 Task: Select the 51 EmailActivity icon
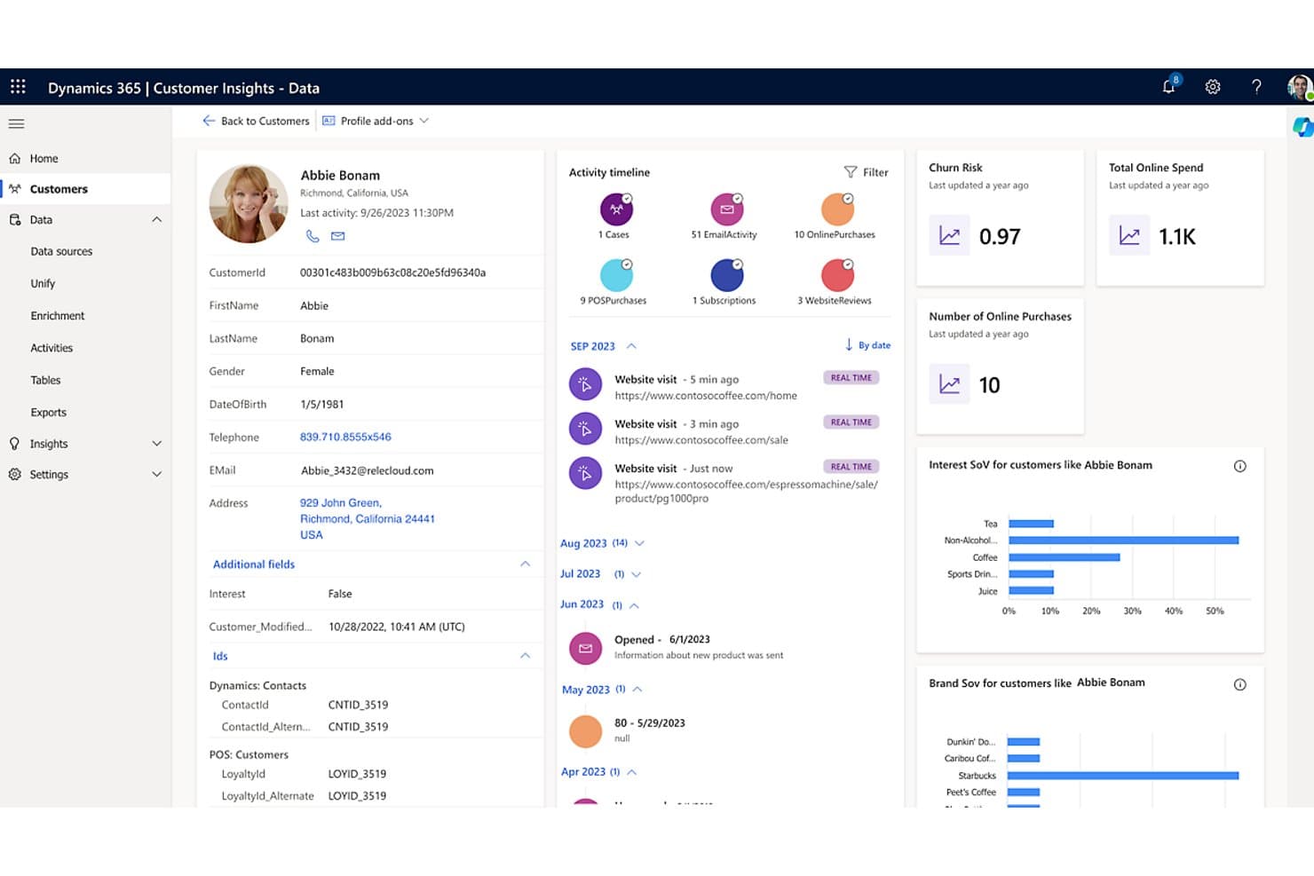pos(726,209)
